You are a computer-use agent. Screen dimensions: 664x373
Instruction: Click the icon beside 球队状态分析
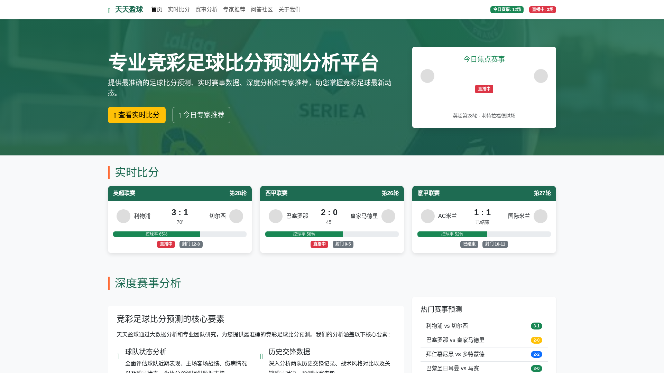point(118,356)
